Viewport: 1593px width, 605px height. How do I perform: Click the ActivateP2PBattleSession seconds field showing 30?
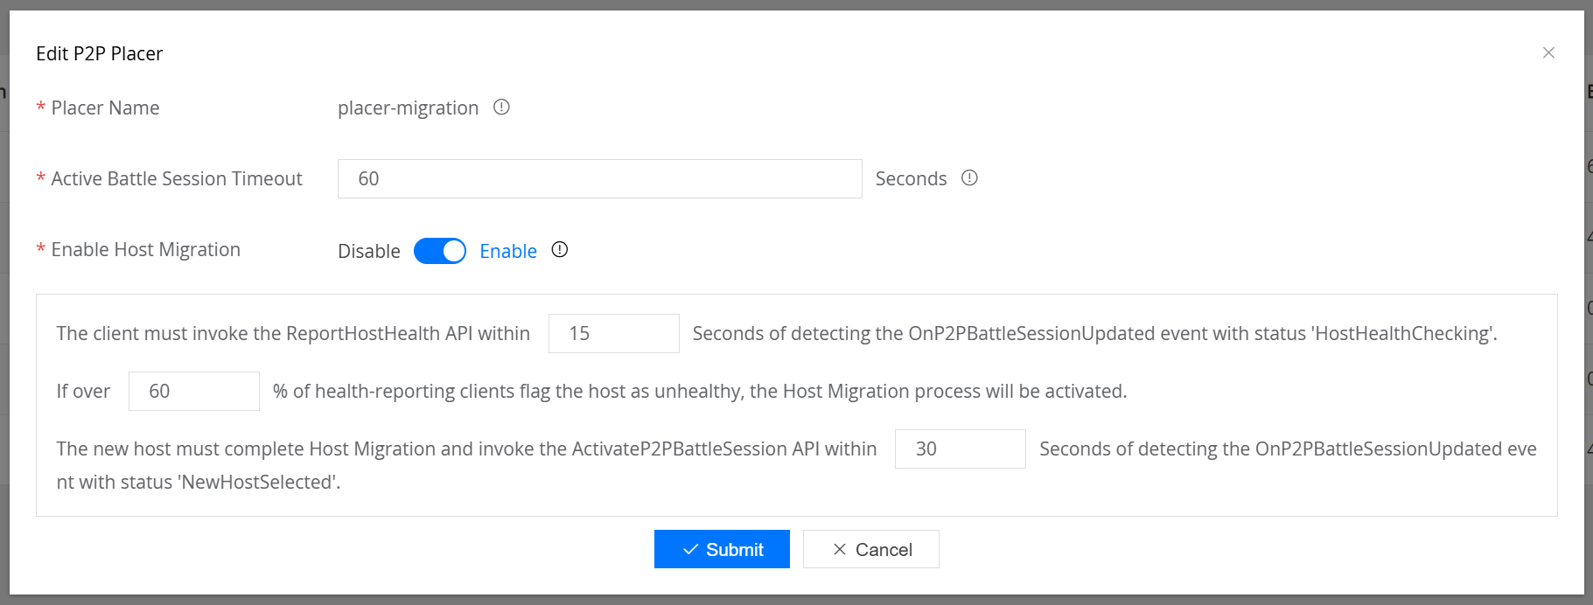tap(961, 449)
